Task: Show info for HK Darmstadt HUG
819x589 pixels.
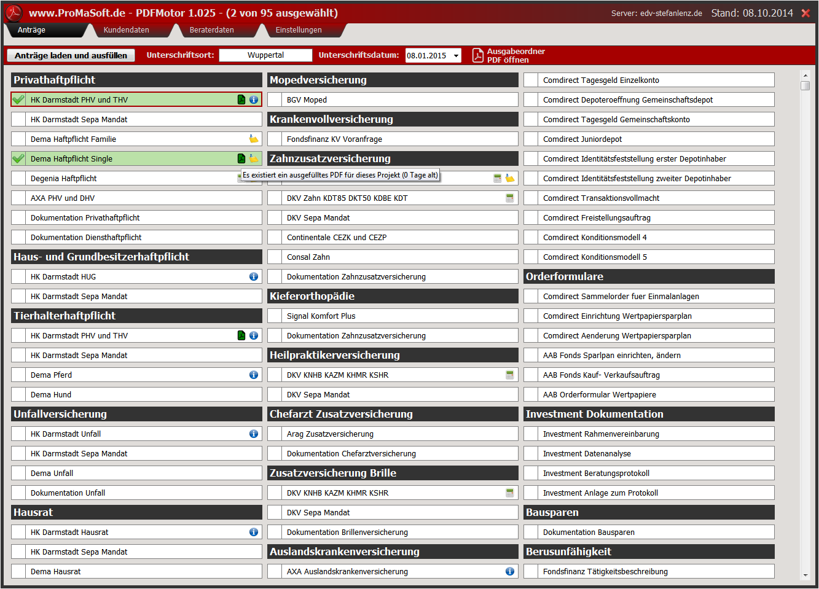Action: coord(254,276)
